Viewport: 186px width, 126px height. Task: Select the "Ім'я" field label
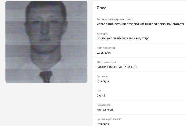99,91
